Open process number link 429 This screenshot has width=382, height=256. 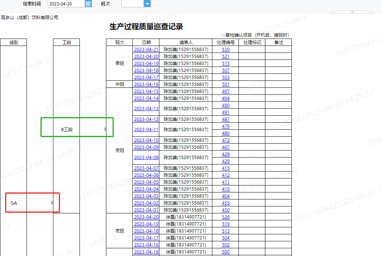pyautogui.click(x=226, y=161)
